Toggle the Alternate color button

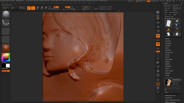[x=6, y=71]
